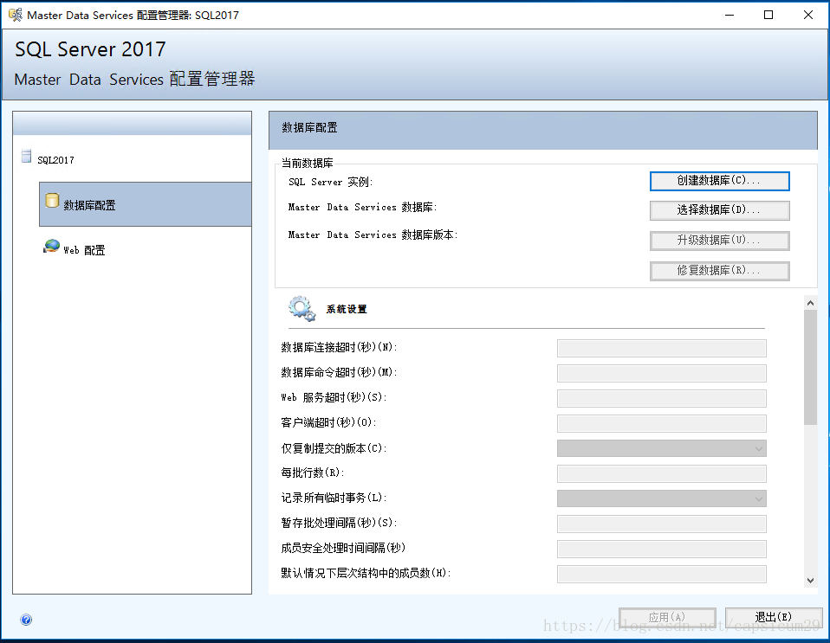The height and width of the screenshot is (643, 830).
Task: Maximize the configuration manager window
Action: click(768, 15)
